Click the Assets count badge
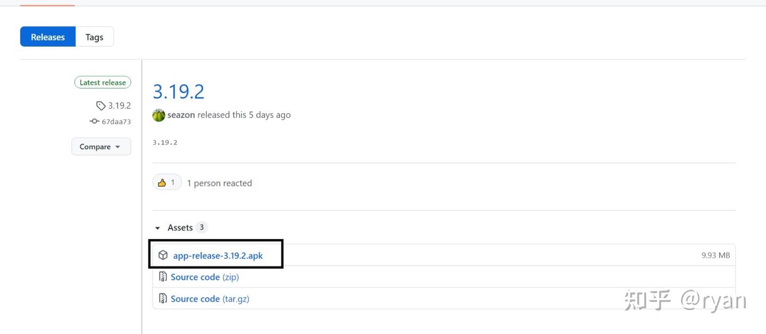Image resolution: width=766 pixels, height=334 pixels. [x=201, y=227]
